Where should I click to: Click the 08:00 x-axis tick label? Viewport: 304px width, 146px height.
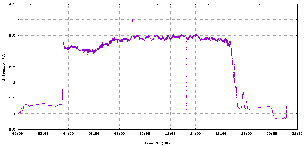(x=119, y=134)
